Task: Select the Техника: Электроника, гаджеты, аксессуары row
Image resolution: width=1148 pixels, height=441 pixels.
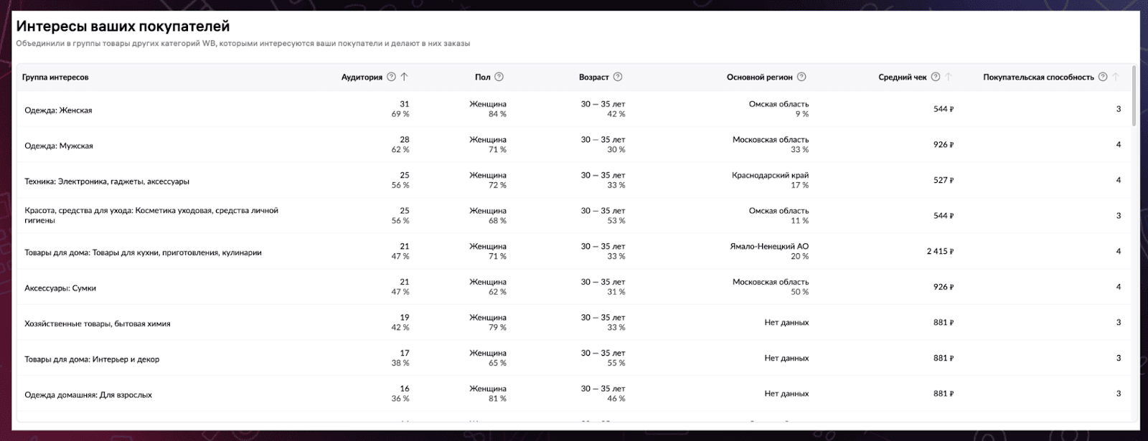Action: (573, 180)
